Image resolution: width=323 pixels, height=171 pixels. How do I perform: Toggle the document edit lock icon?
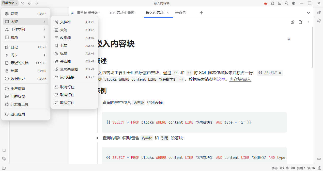[292, 22]
